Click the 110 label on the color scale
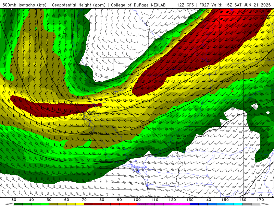The height and width of the screenshot is (206, 274). click(155, 200)
